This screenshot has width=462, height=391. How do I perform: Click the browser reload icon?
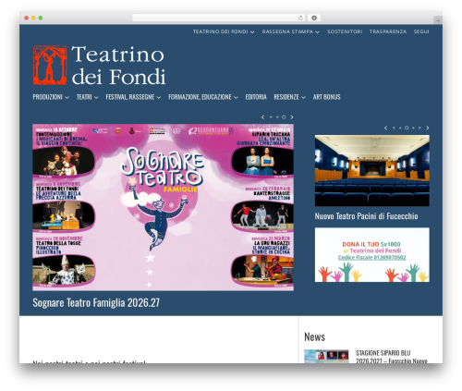300,18
